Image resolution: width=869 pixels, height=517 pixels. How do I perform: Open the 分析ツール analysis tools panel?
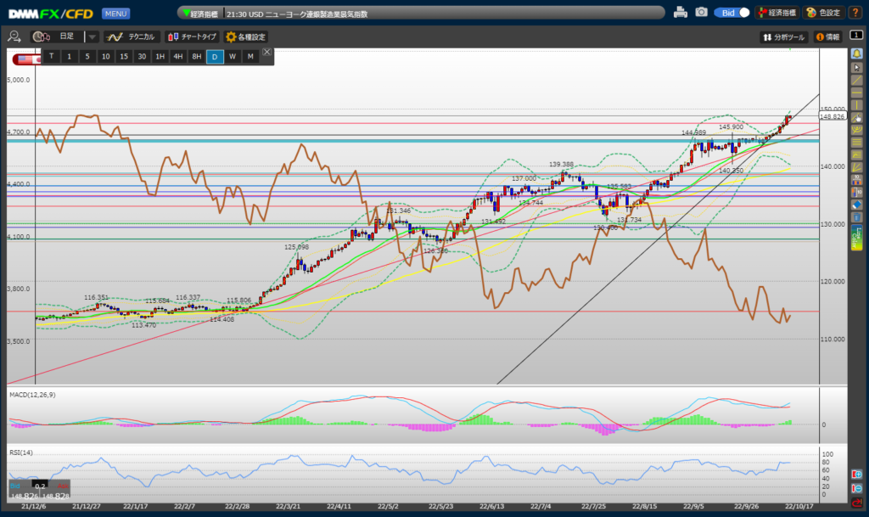[x=783, y=37]
